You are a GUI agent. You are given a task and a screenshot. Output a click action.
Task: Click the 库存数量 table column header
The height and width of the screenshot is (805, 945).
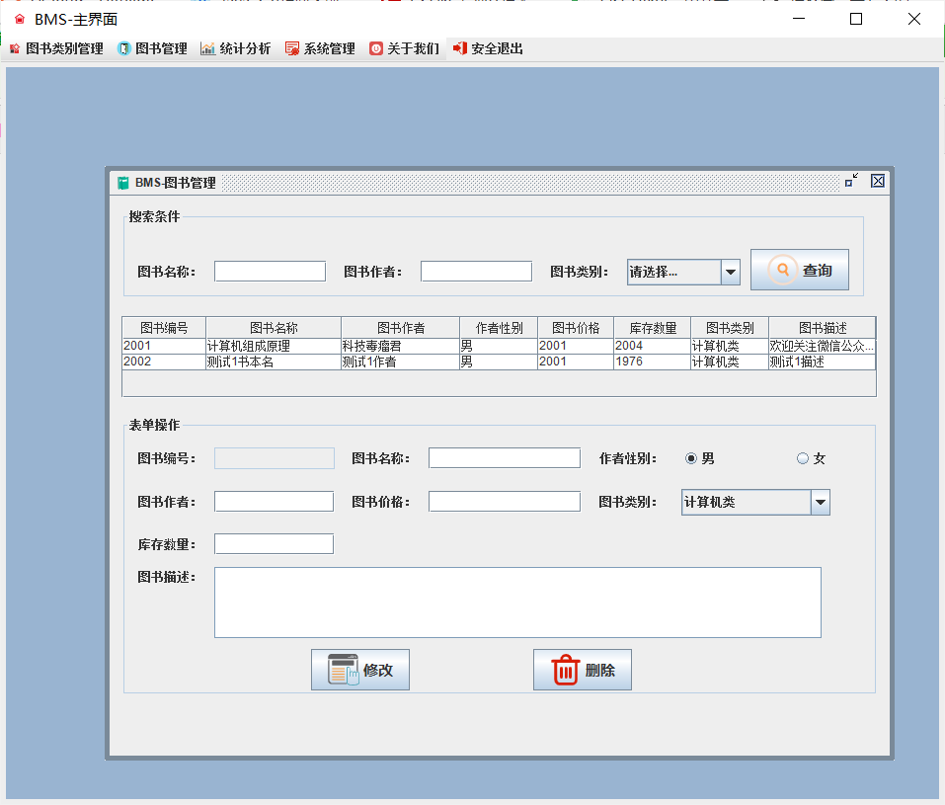click(x=652, y=328)
